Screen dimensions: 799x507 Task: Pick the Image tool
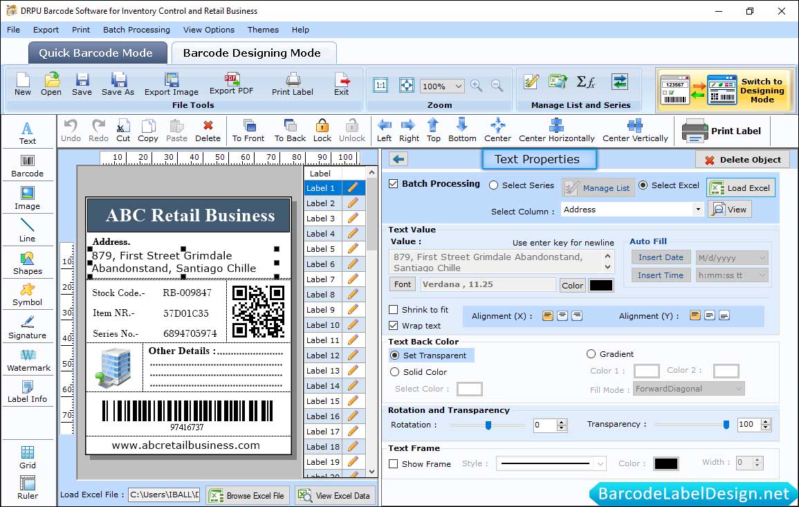pyautogui.click(x=28, y=199)
